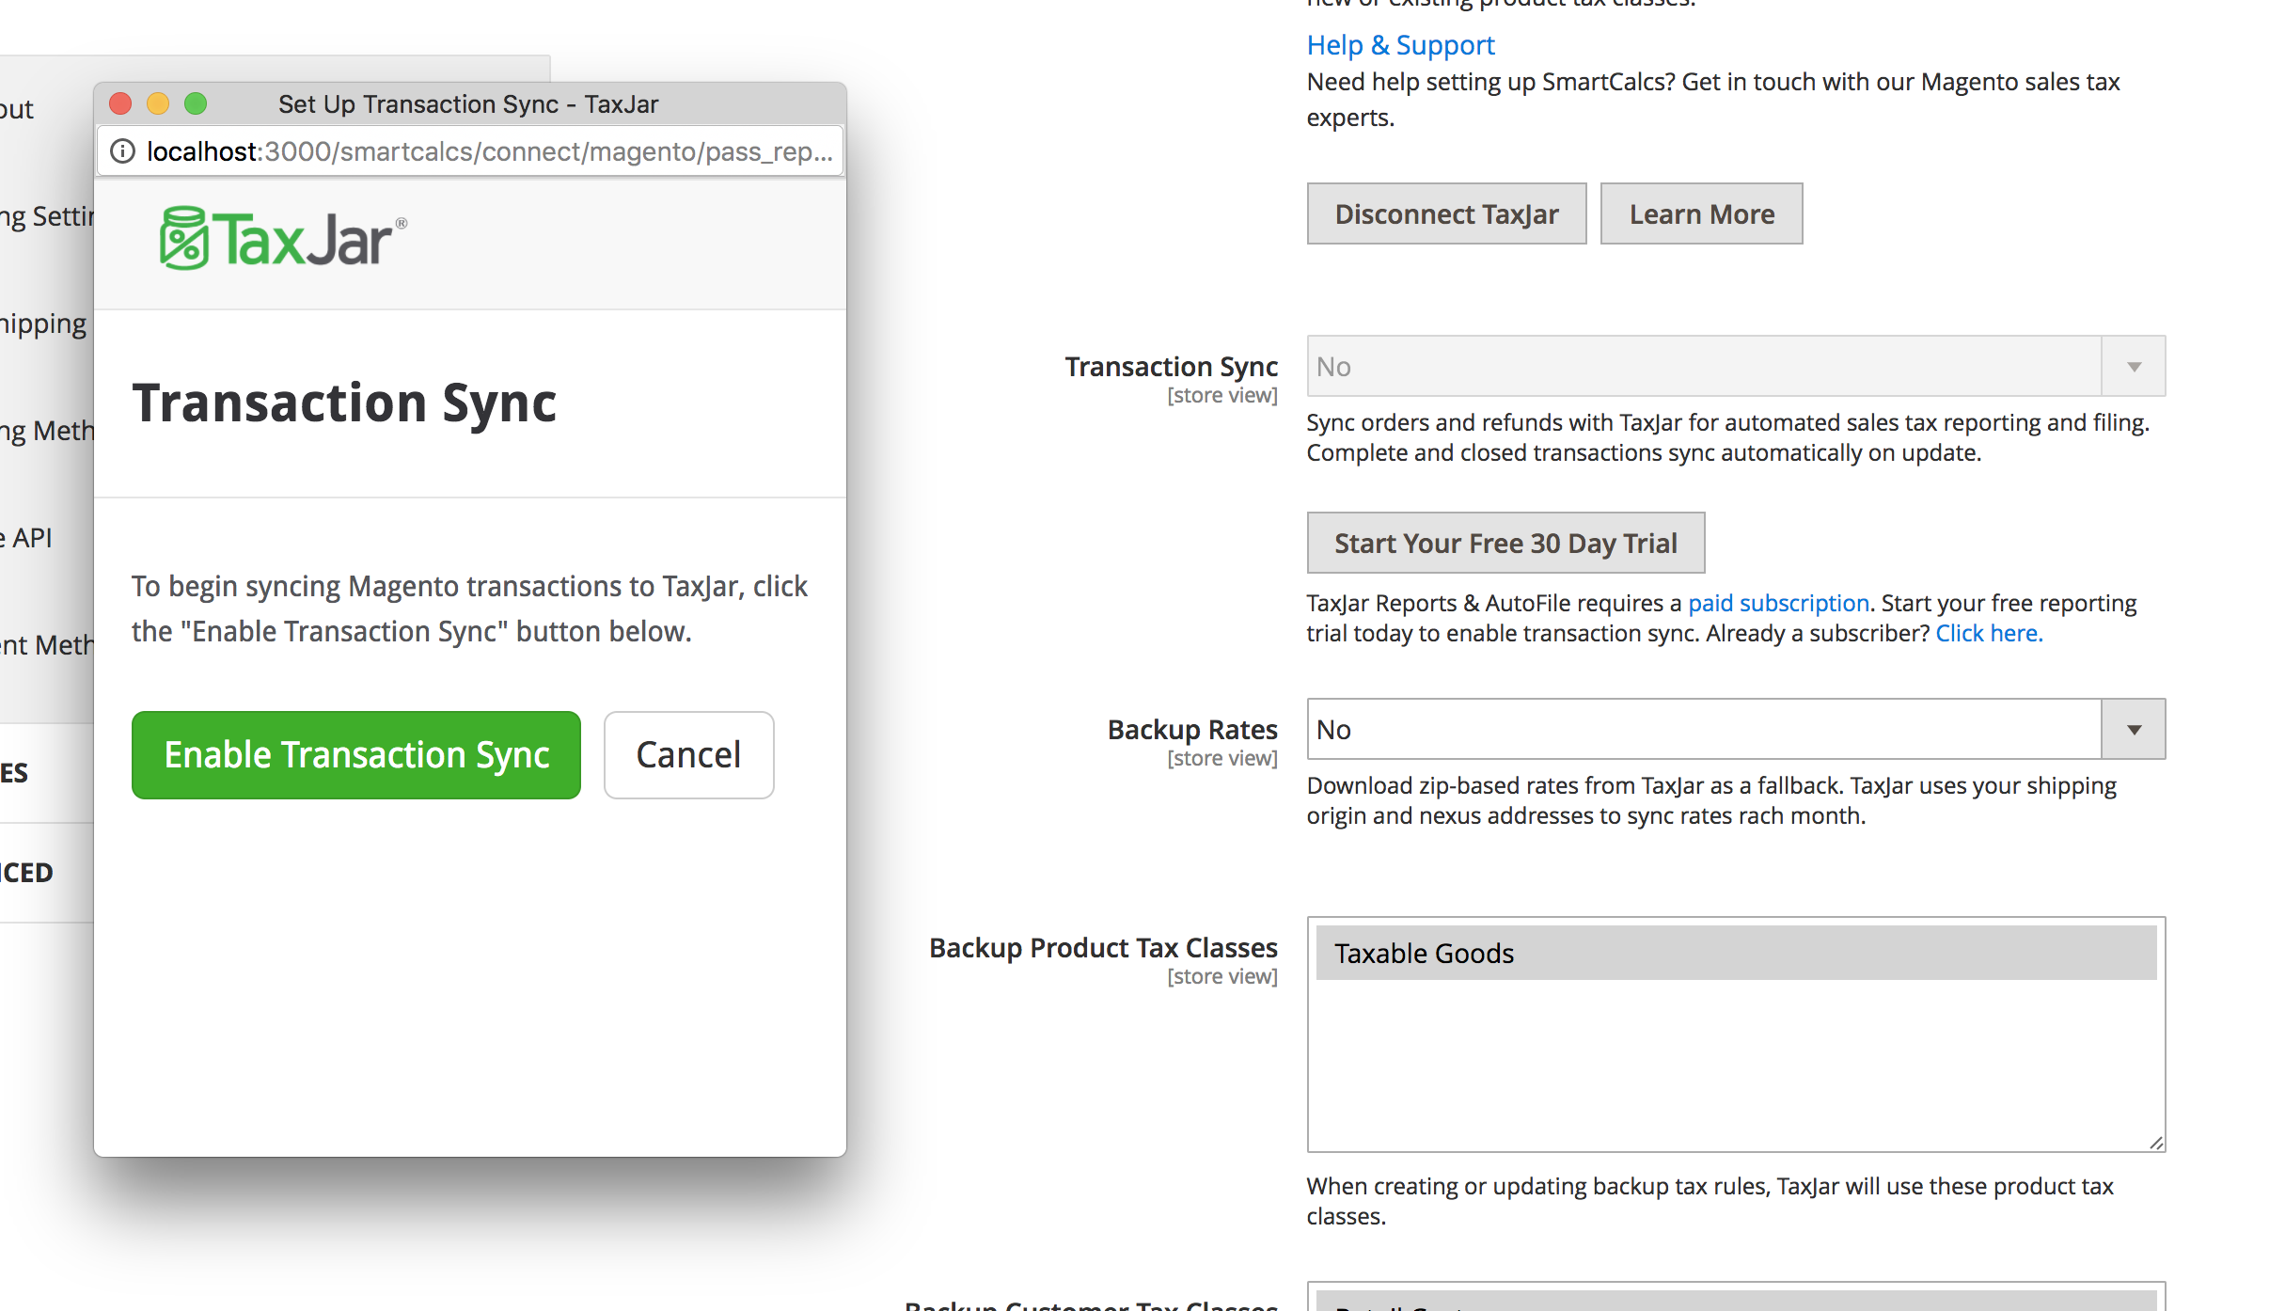This screenshot has width=2285, height=1311.
Task: Open the Backup Rates dropdown
Action: coord(1736,729)
